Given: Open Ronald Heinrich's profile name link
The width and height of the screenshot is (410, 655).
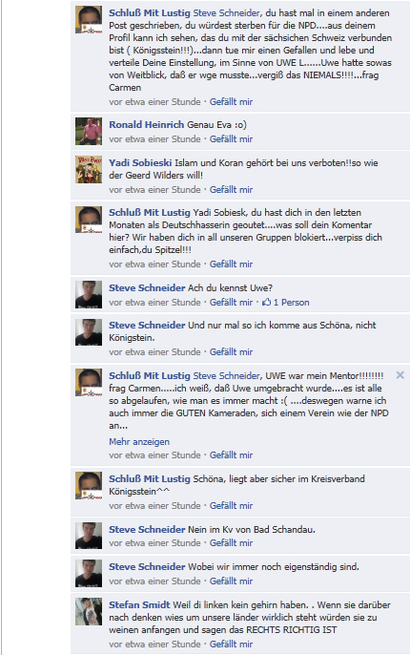Looking at the screenshot, I should [x=147, y=124].
